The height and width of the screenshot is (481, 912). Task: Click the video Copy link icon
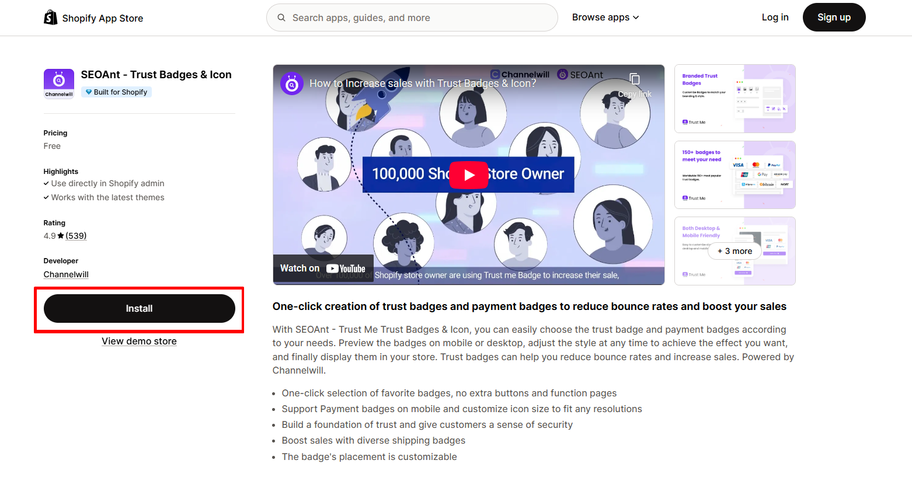tap(635, 79)
